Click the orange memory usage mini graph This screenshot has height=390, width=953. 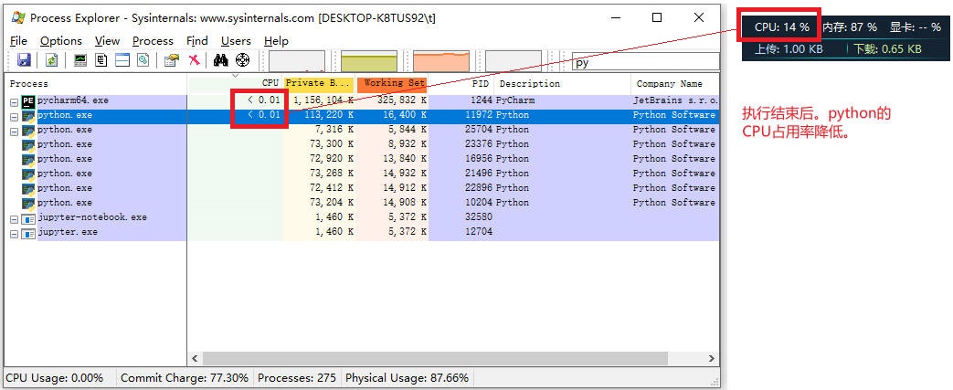pos(441,61)
